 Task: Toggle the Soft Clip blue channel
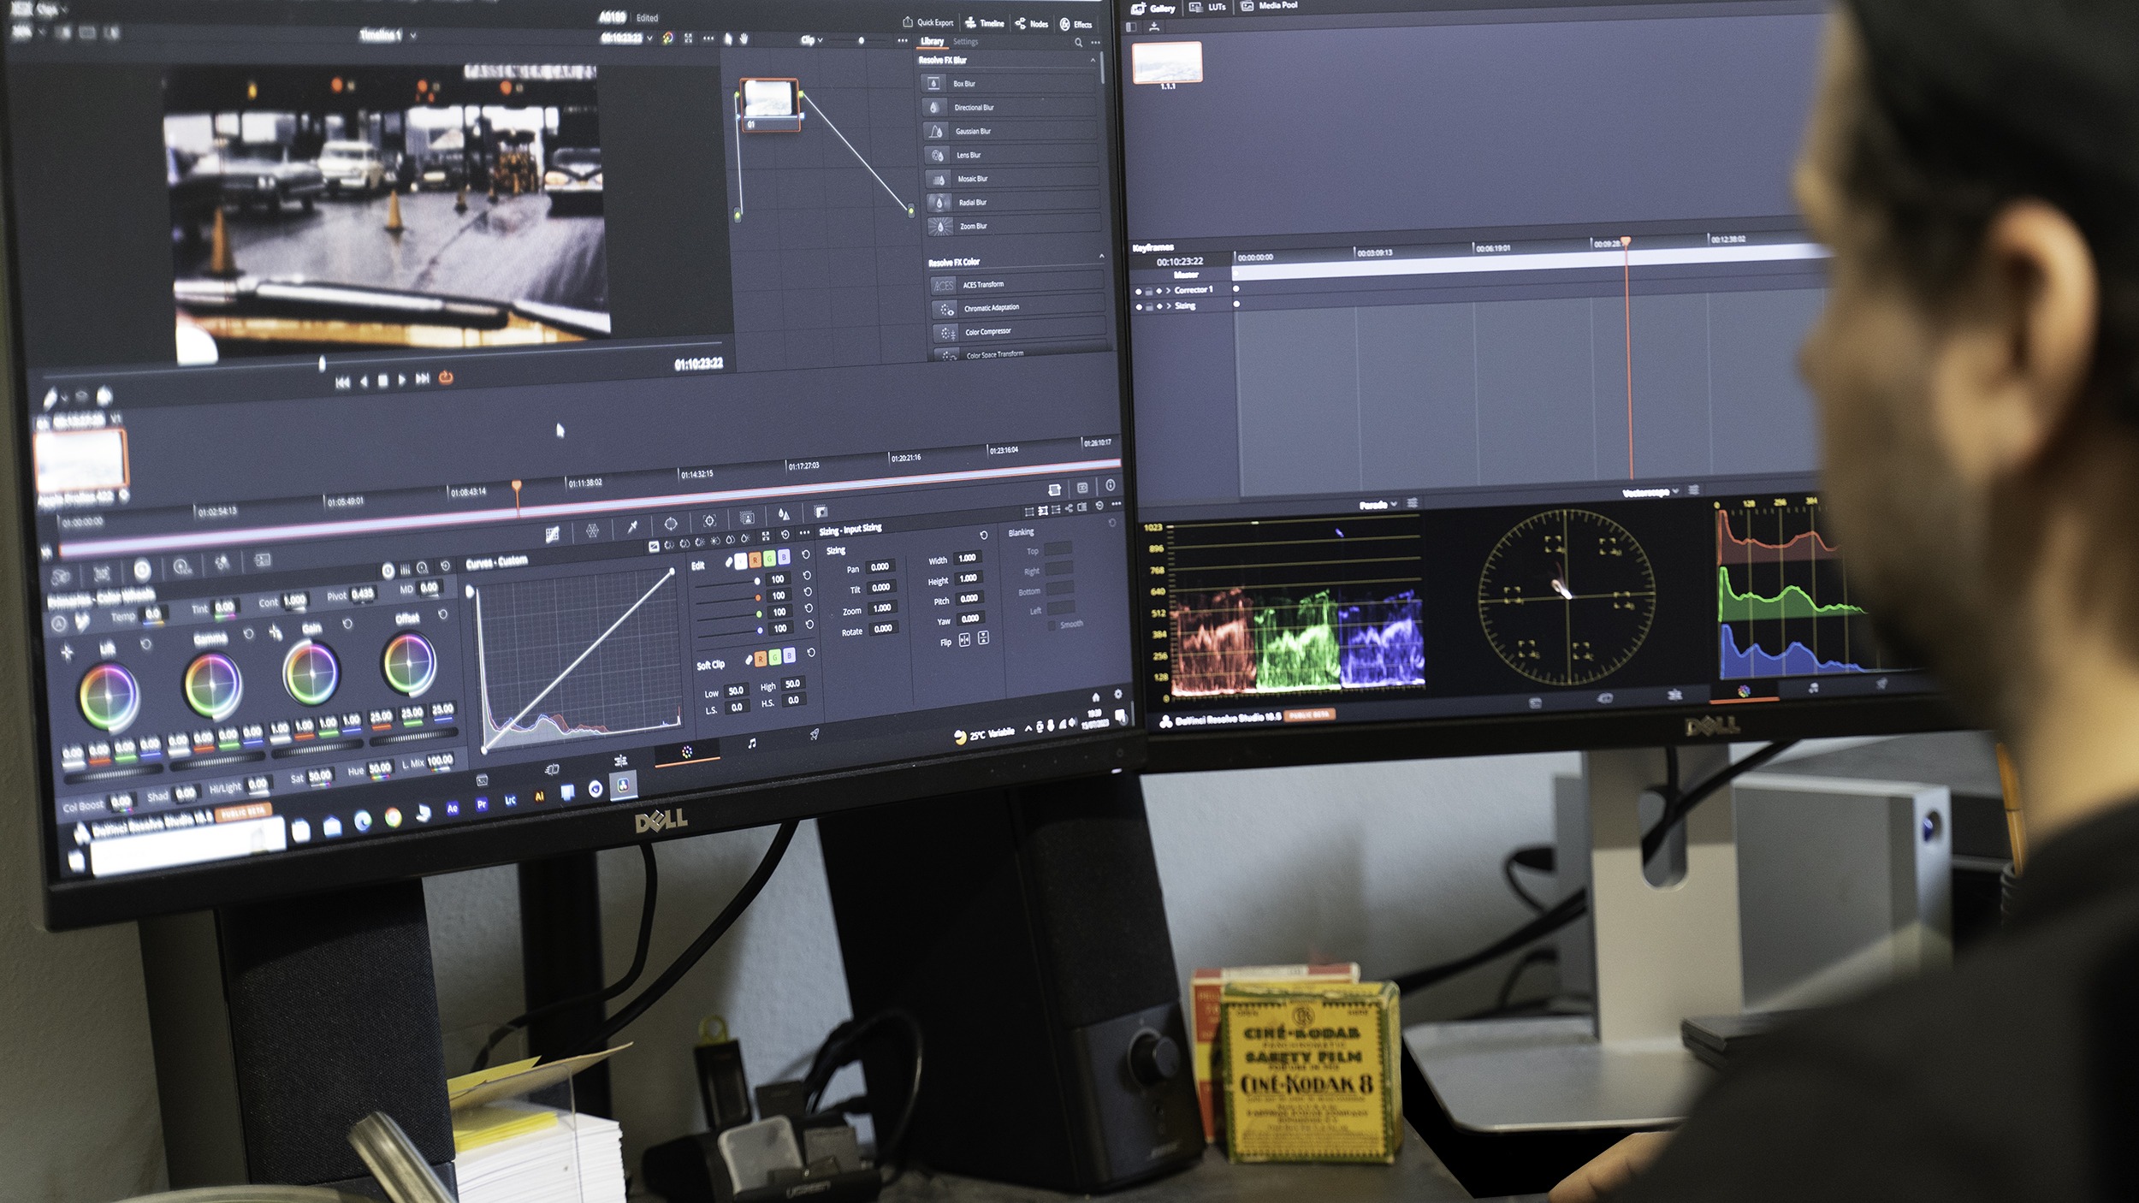pos(789,655)
